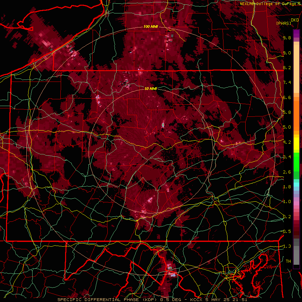This screenshot has height=302, width=302.
Task: Click the 'TH' label on color scale
Action: tap(288, 261)
